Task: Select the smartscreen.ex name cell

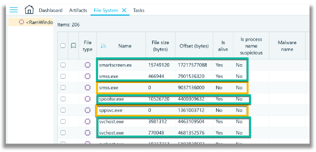Action: coord(115,65)
